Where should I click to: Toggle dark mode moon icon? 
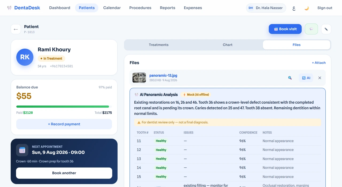tap(307, 8)
